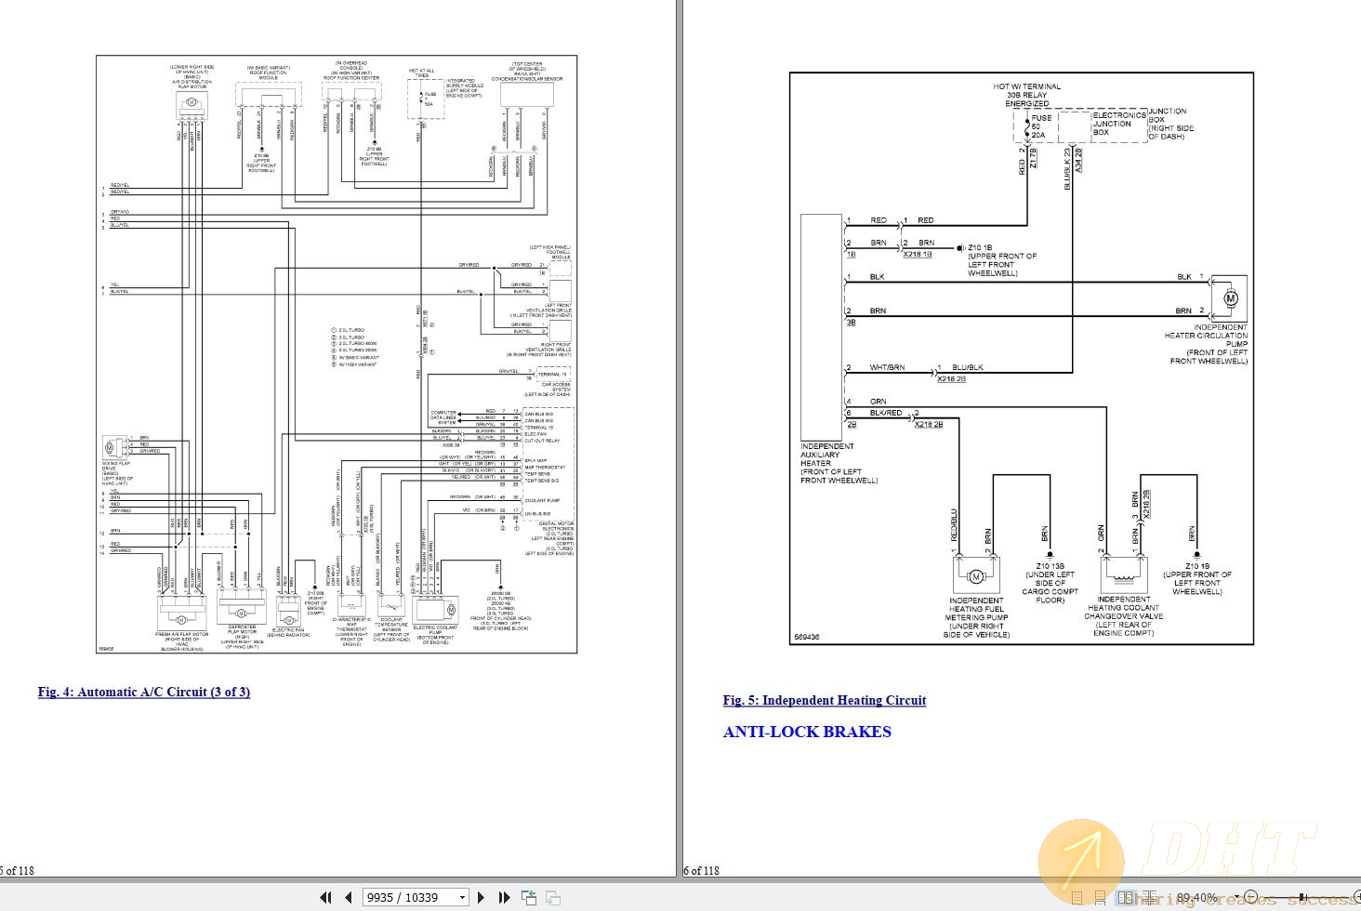
Task: Go to the previous page
Action: point(349,897)
